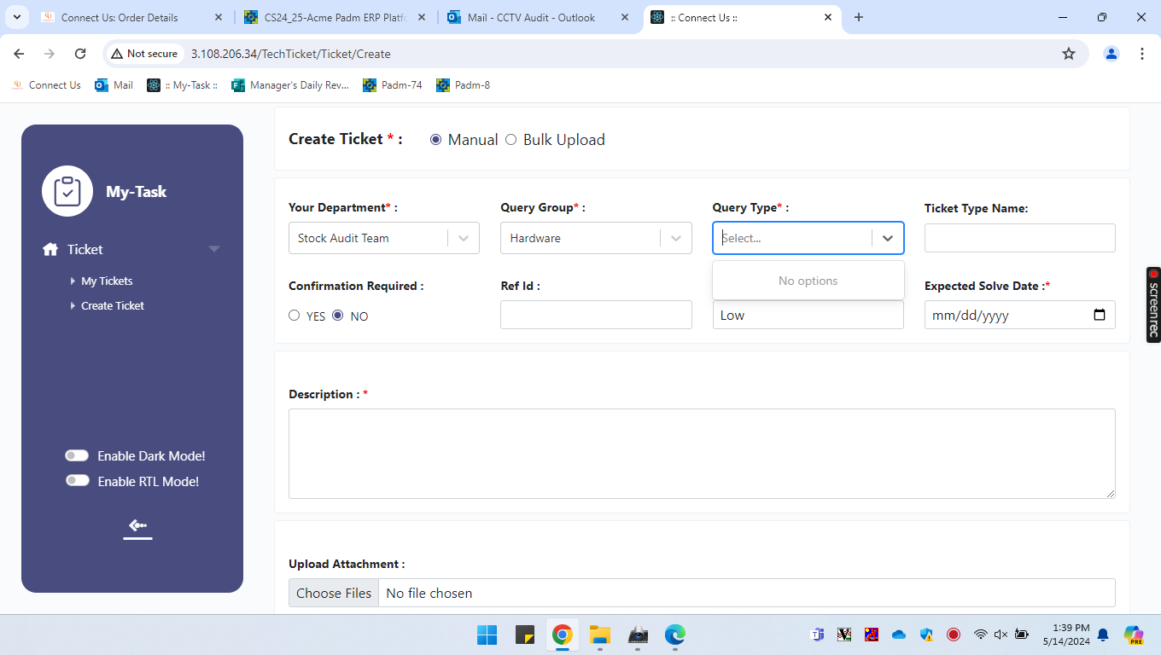
Task: Open File Explorer from the taskbar
Action: pos(600,635)
